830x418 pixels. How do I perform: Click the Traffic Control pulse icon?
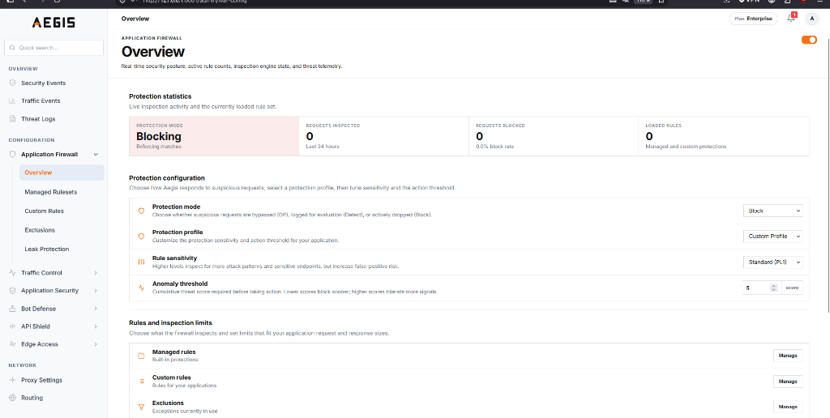pos(13,273)
